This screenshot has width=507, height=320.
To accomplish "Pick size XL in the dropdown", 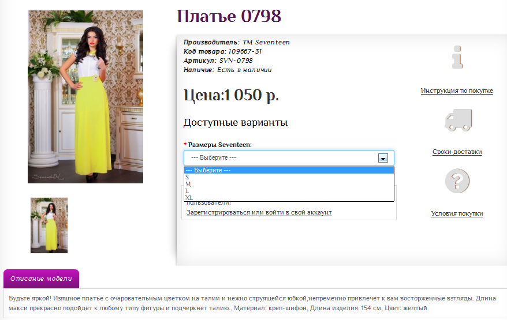I will 189,198.
